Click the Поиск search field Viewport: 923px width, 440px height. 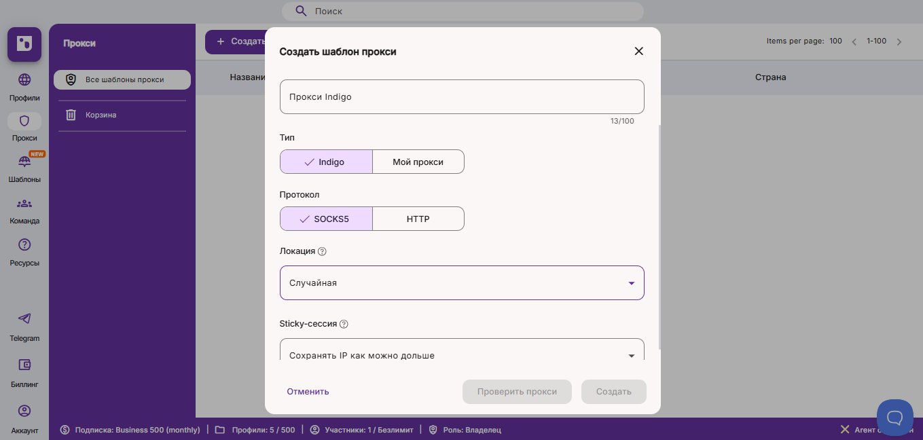(x=462, y=11)
